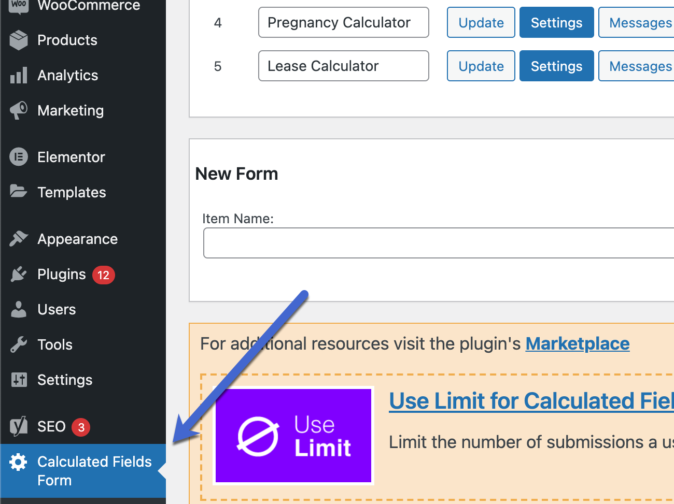Open Settings for Lease Calculator
Image resolution: width=674 pixels, height=504 pixels.
[x=556, y=66]
